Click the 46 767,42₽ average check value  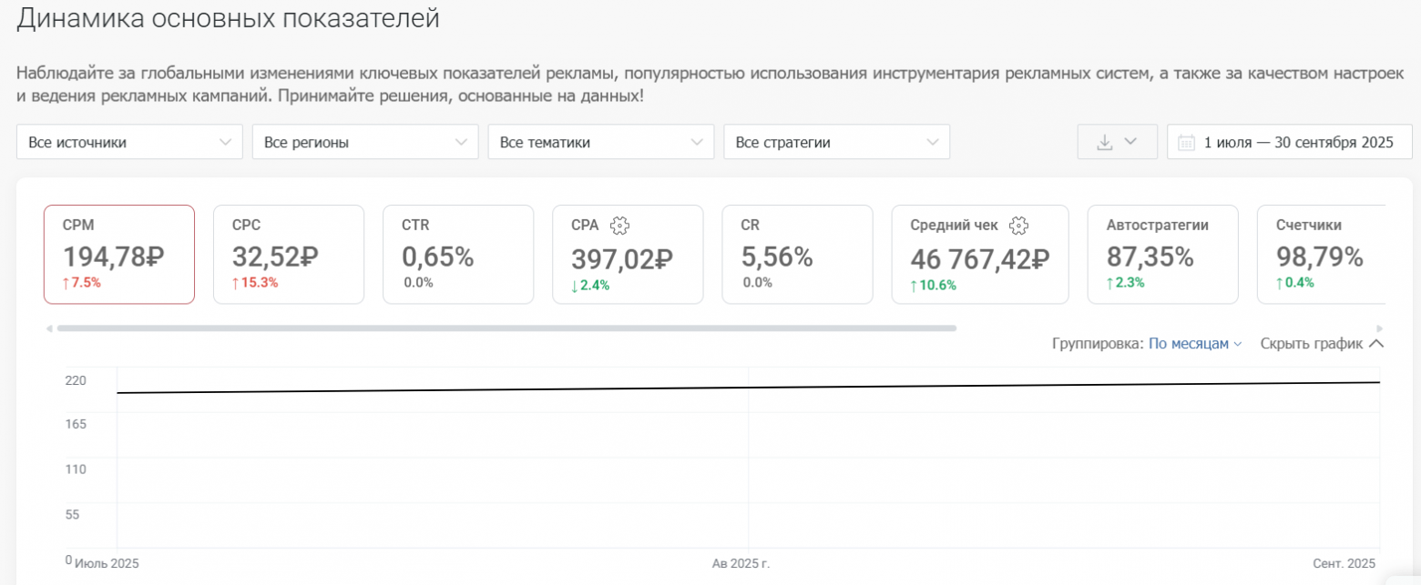coord(980,258)
